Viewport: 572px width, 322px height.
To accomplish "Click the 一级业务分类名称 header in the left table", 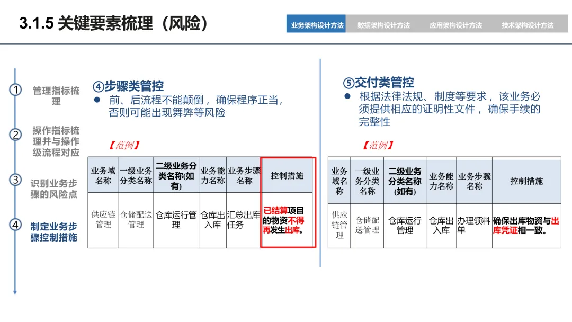I will pyautogui.click(x=136, y=175).
